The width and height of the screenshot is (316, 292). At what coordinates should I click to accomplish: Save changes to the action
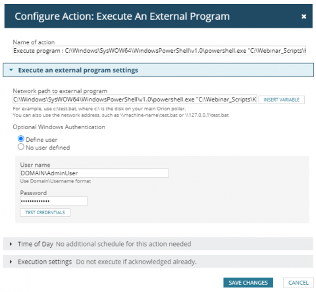(248, 283)
